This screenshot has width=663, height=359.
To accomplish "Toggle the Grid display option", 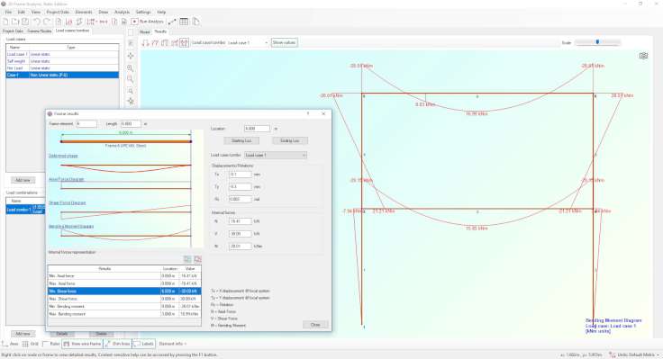I will (x=30, y=344).
